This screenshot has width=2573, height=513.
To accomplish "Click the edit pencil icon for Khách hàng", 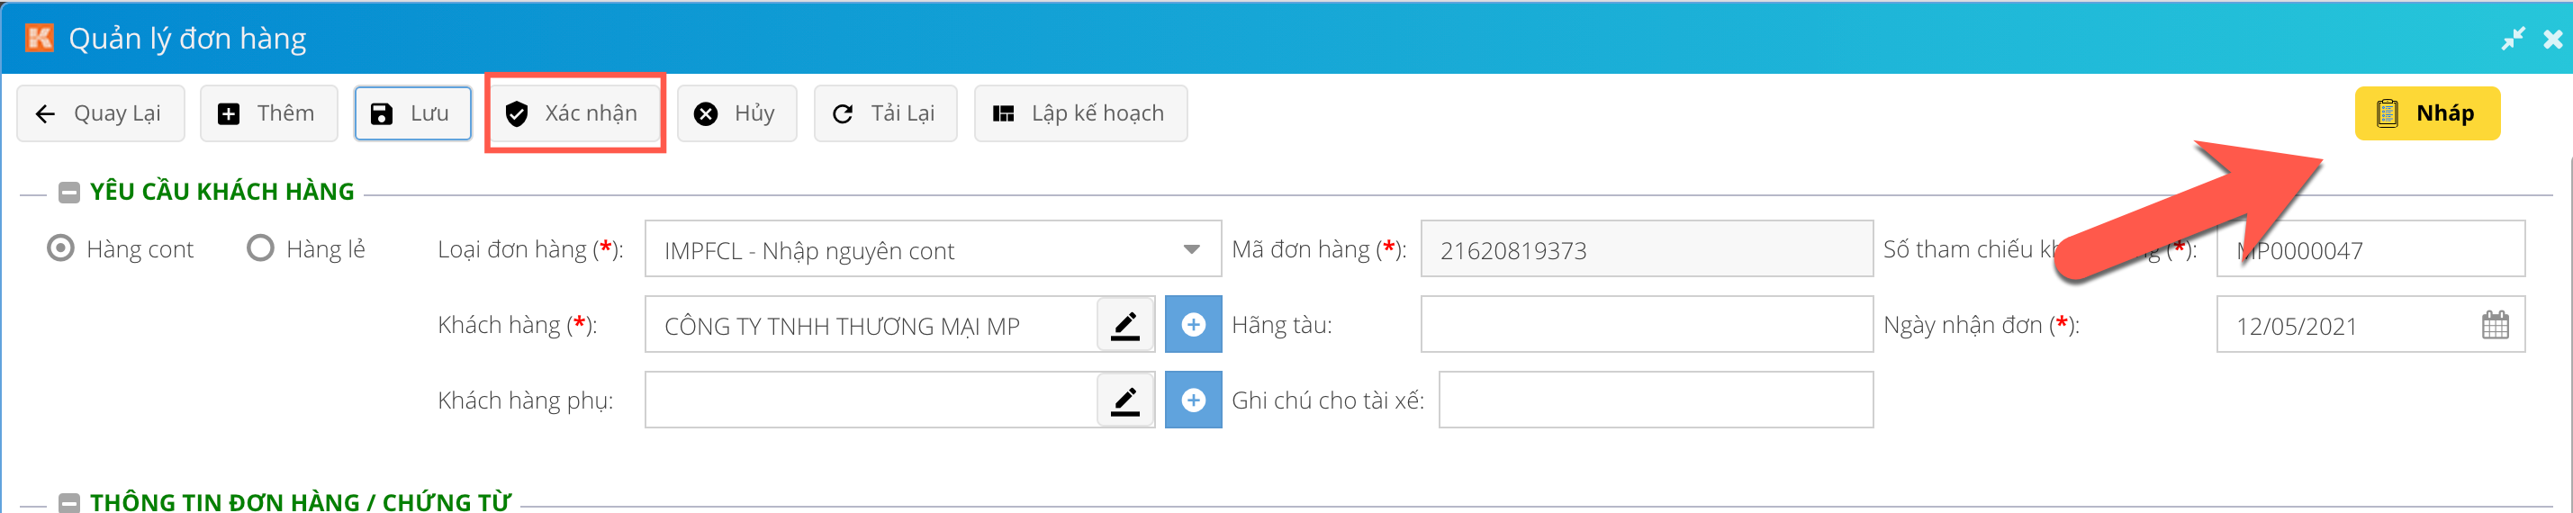I will click(x=1124, y=326).
